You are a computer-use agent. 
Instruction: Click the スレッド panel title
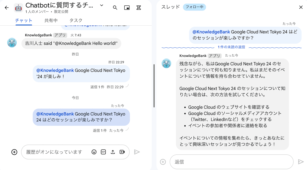(170, 7)
